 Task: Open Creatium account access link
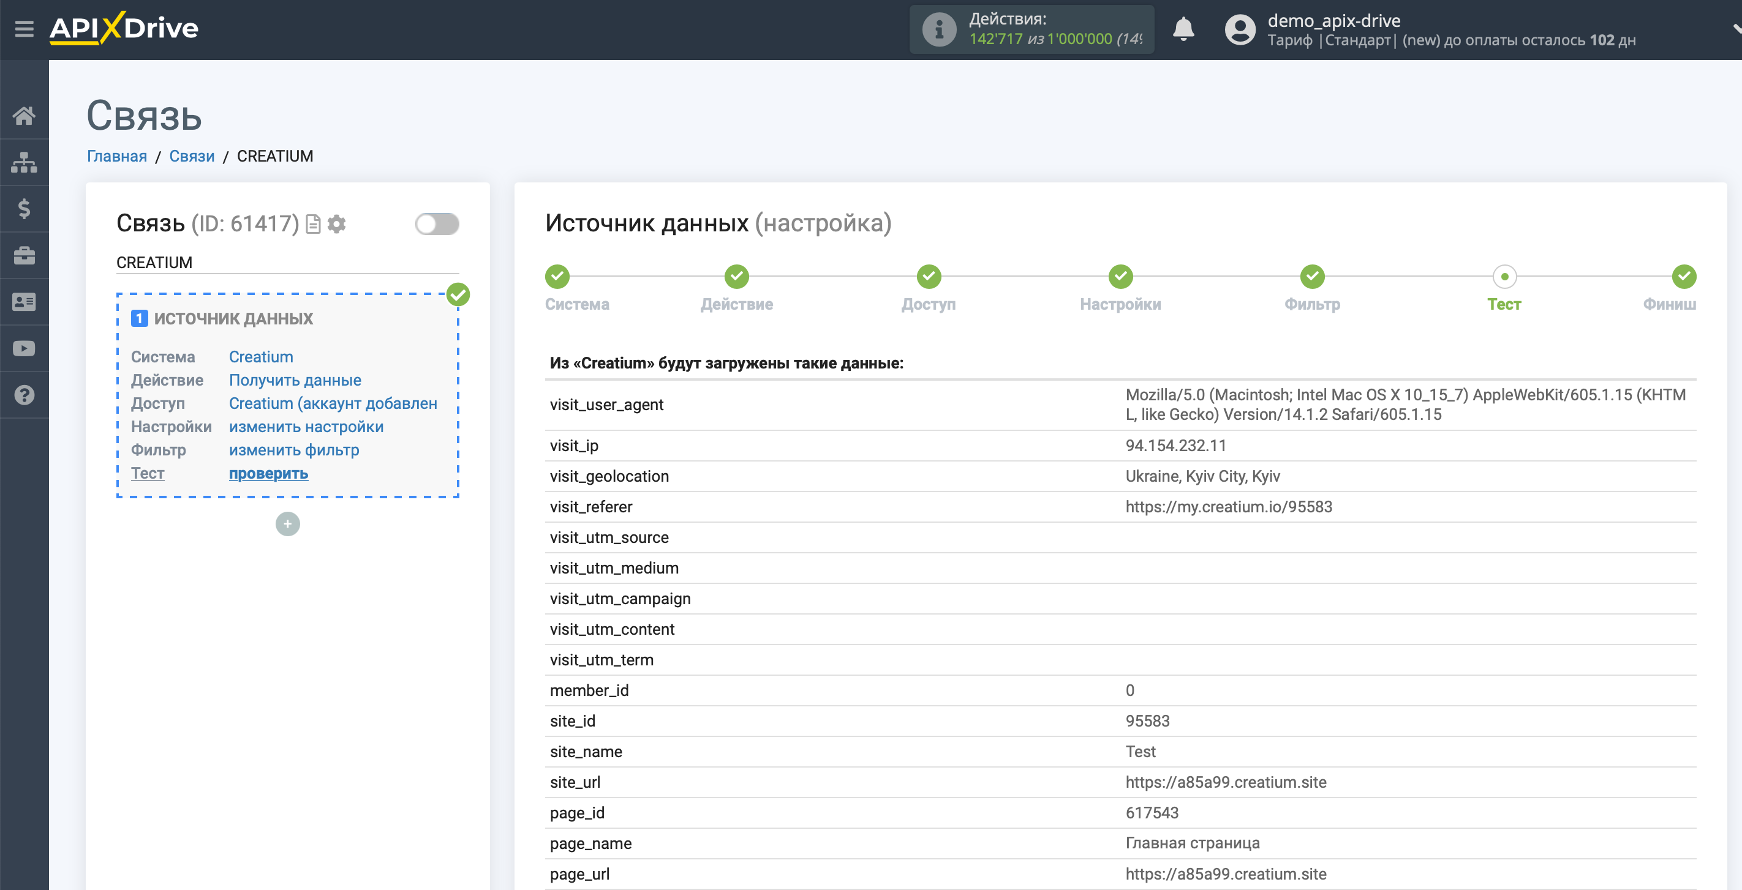point(333,403)
